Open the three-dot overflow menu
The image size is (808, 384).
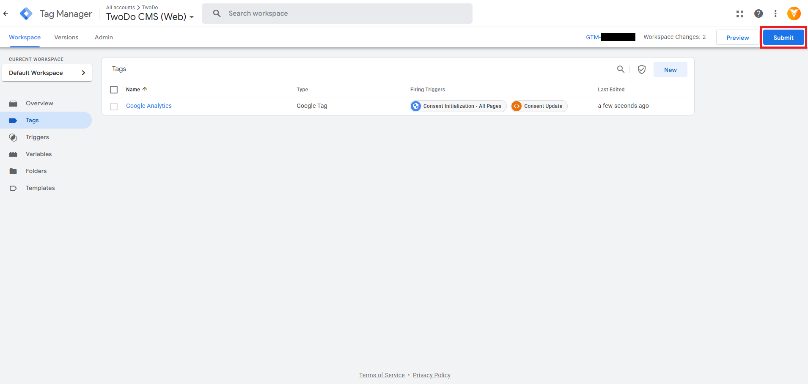coord(776,13)
